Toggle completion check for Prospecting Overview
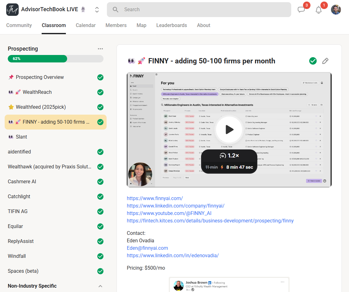349x292 pixels. [x=100, y=77]
